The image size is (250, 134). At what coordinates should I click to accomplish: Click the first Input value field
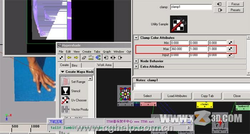pos(179,55)
